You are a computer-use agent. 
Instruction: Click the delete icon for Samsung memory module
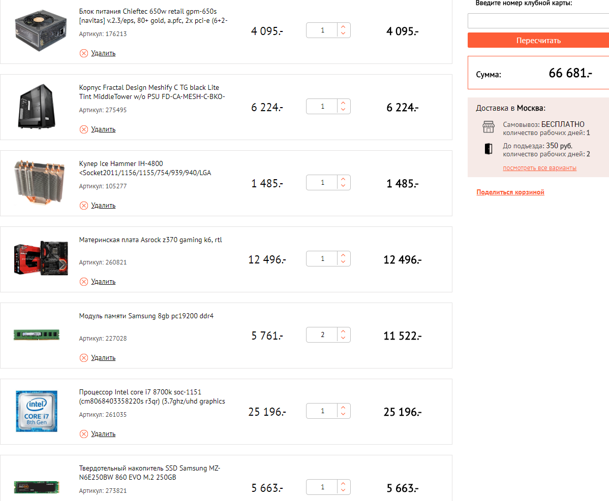(x=84, y=358)
